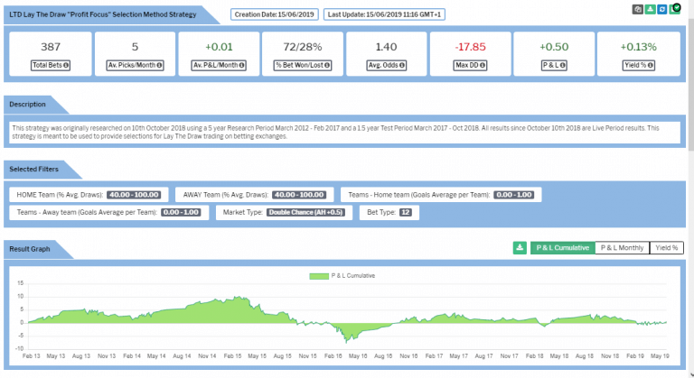Click the AWAY Team % Avg. Draws filter
This screenshot has width=694, height=378.
click(x=254, y=194)
